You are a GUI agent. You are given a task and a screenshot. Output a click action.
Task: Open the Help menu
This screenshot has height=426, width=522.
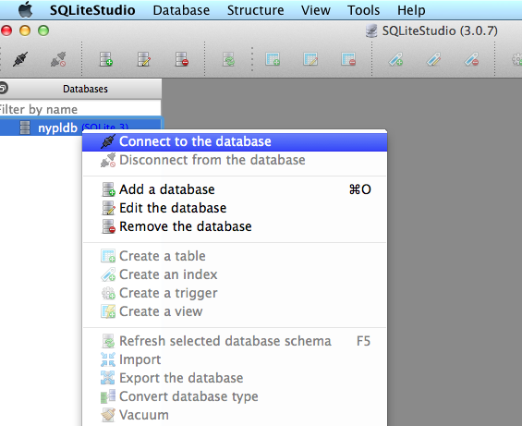pyautogui.click(x=411, y=10)
